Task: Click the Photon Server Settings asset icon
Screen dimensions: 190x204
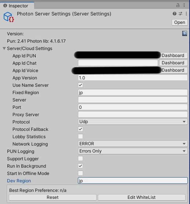Action: coord(9,17)
